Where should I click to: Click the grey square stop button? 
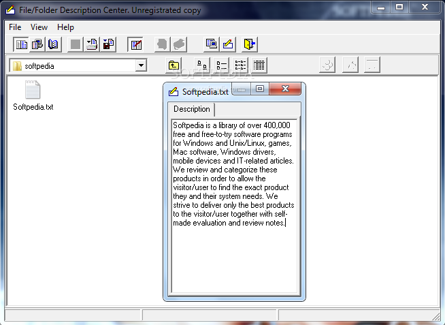pyautogui.click(x=76, y=44)
